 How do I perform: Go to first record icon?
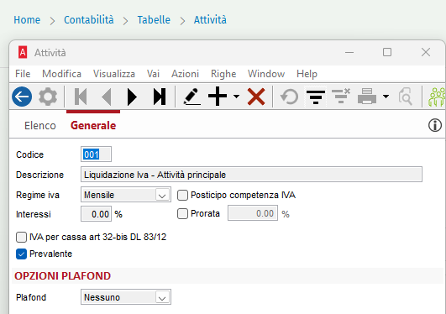pos(81,97)
